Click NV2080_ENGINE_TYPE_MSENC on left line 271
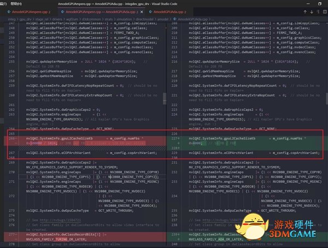Screen dimensions: 328x248 click(134, 182)
